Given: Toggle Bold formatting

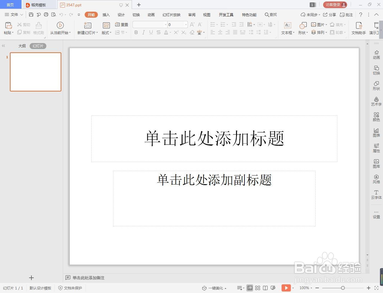Looking at the screenshot, I should pos(136,32).
